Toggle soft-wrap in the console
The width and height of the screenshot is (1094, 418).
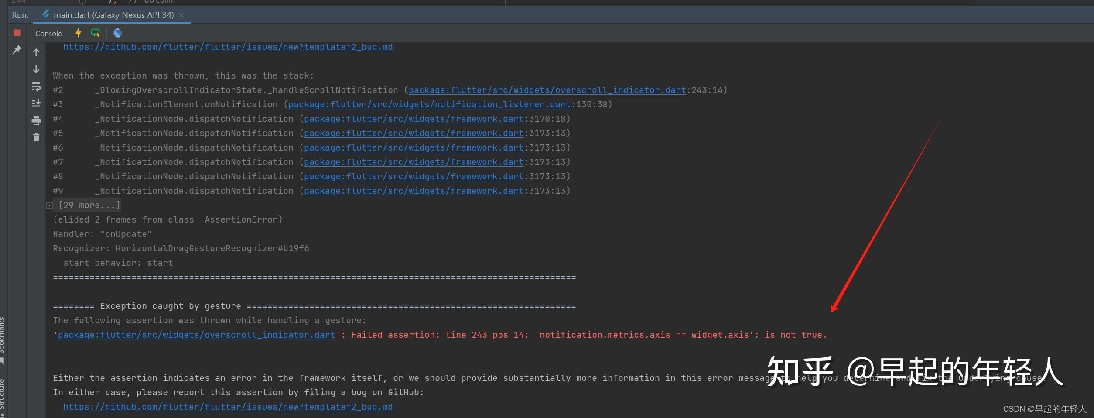tap(36, 86)
